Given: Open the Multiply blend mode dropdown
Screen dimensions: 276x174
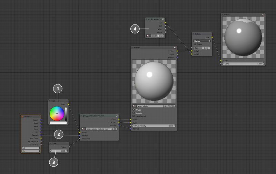Looking at the screenshot, I should coord(202,41).
